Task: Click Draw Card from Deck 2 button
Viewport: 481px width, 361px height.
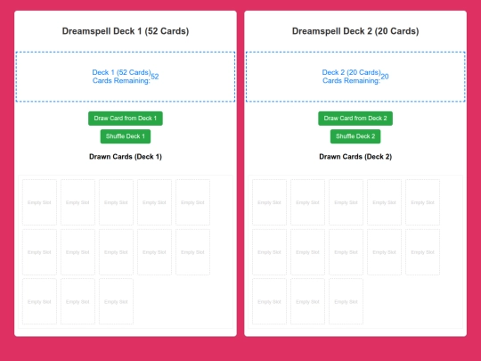Action: [355, 119]
